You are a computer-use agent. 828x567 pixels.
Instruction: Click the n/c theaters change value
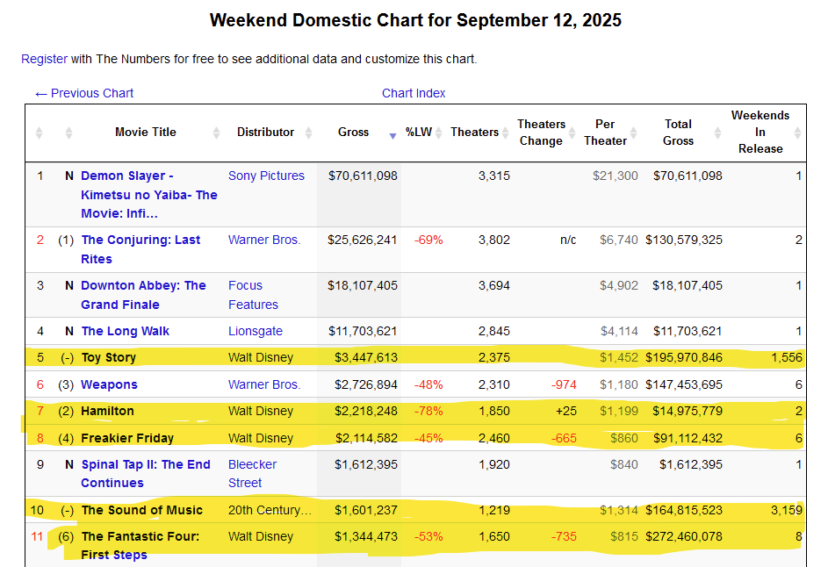(x=568, y=240)
